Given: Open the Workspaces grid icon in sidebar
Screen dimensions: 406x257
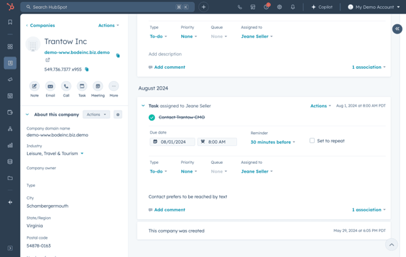Looking at the screenshot, I should (10, 47).
